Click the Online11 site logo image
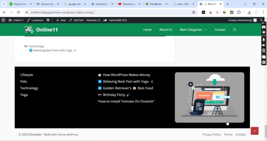 pyautogui.click(x=29, y=30)
